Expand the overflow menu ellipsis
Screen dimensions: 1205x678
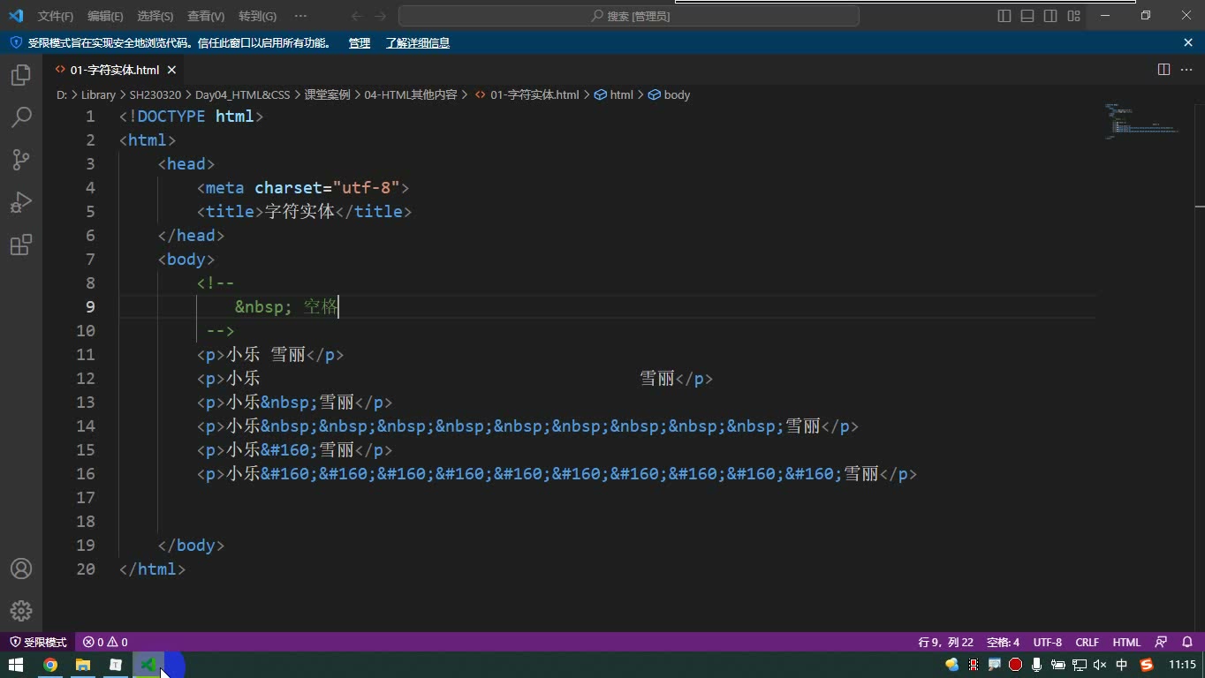pos(300,16)
